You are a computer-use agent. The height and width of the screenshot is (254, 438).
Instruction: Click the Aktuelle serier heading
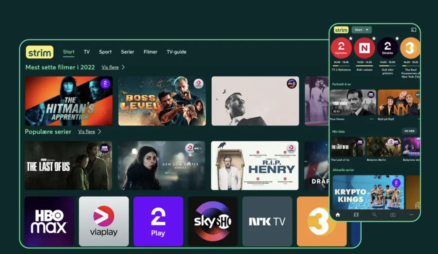[343, 170]
